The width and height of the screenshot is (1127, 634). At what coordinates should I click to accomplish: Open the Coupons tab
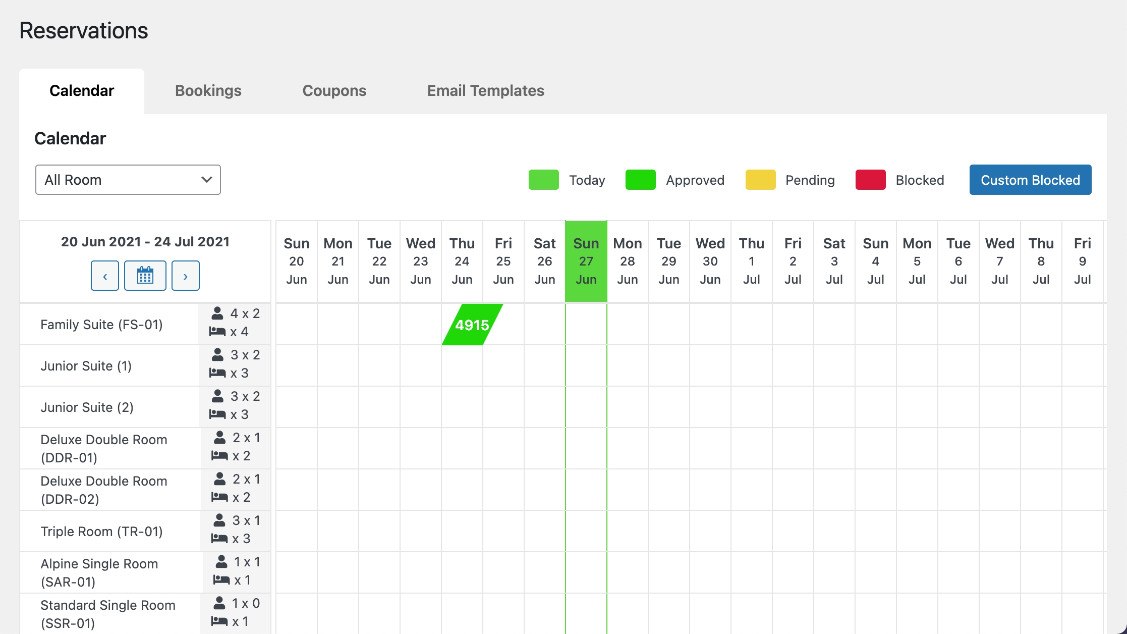tap(334, 91)
